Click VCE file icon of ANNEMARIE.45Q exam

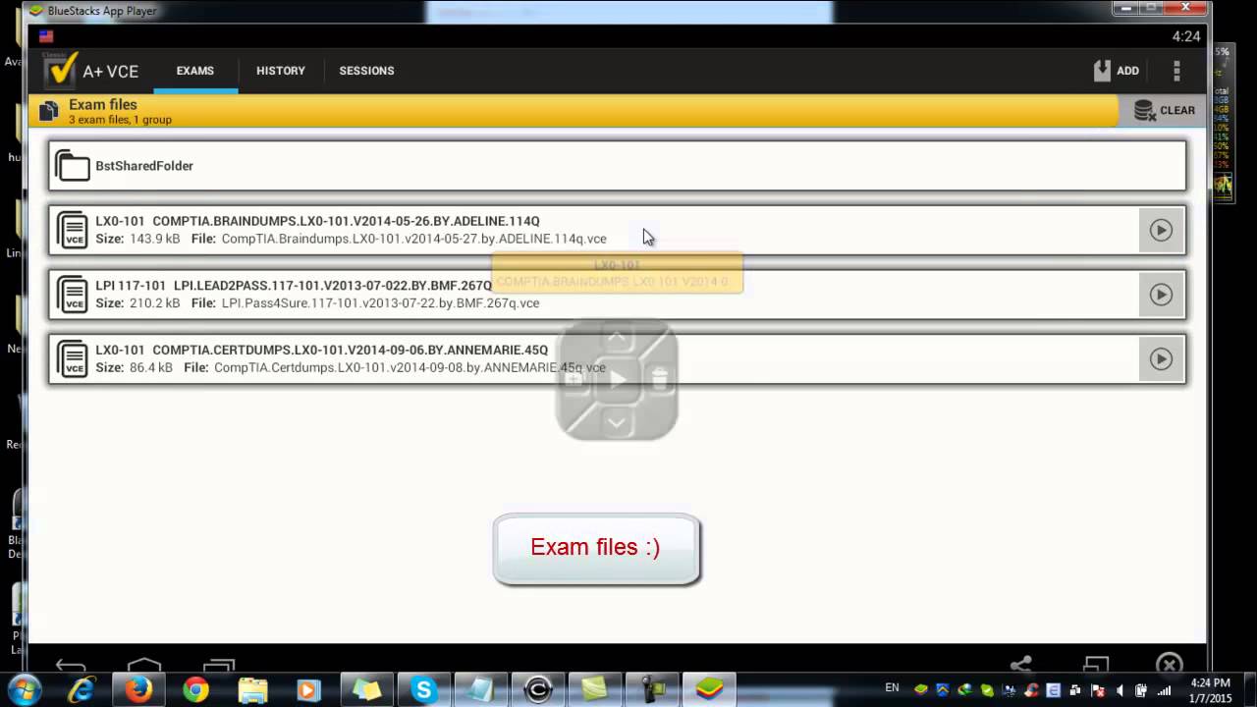(x=73, y=359)
